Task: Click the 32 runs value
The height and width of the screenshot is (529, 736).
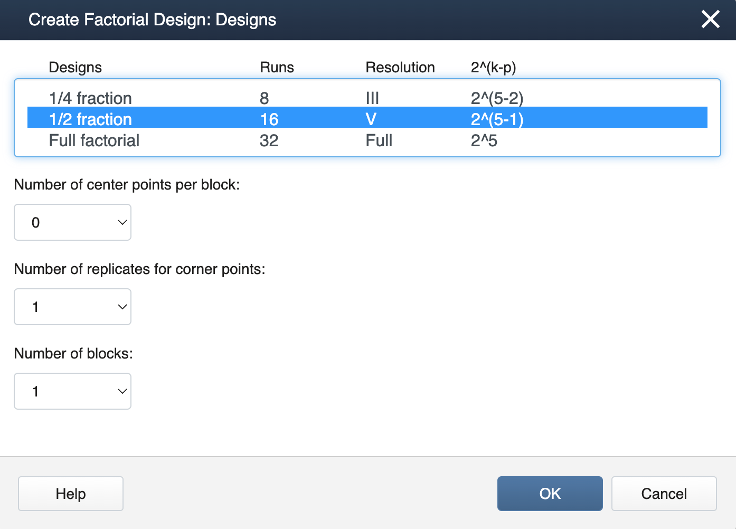Action: click(x=269, y=140)
